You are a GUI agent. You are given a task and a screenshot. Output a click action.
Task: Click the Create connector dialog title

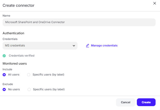(x=18, y=5)
